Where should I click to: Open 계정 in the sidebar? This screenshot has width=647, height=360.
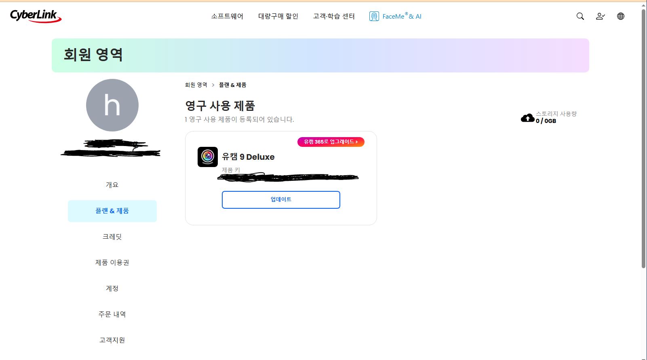(x=112, y=288)
